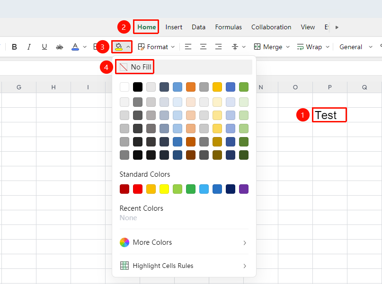Choose the purple standard color swatch
Image resolution: width=382 pixels, height=284 pixels.
coord(244,189)
